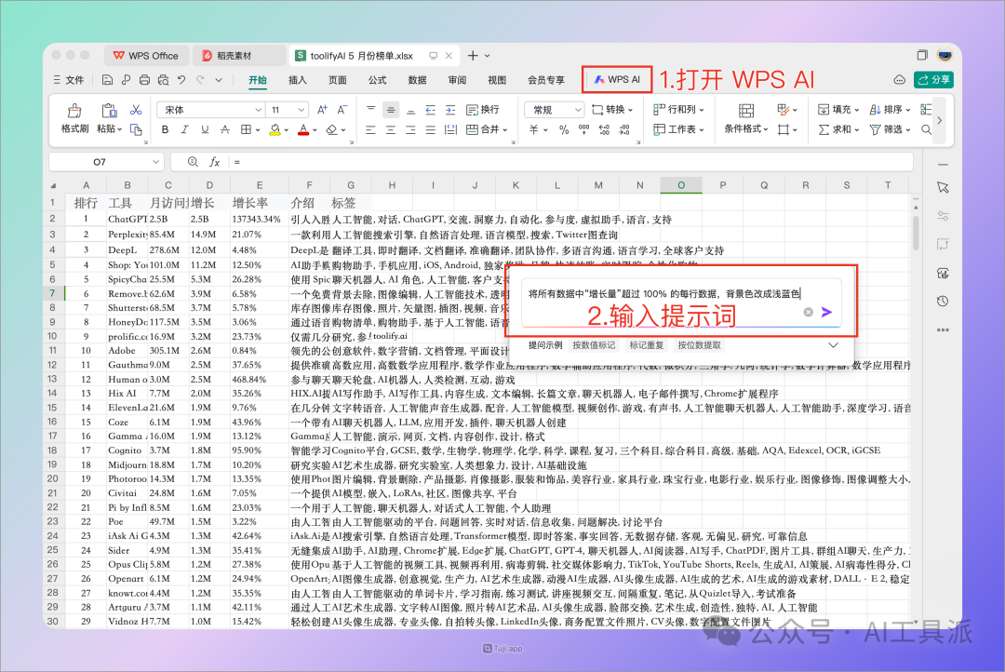Viewport: 1005px width, 672px height.
Task: Toggle Bold formatting
Action: click(166, 129)
